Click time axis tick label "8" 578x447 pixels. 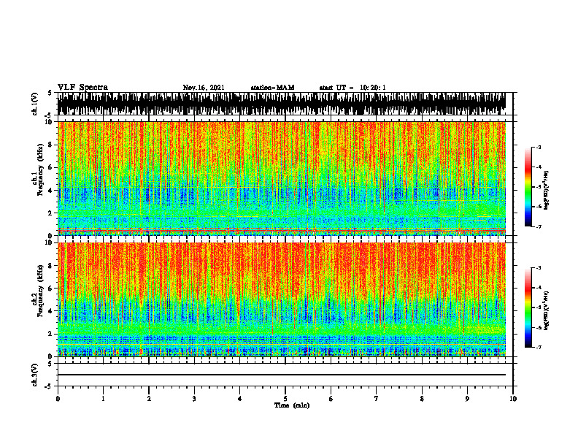point(422,399)
